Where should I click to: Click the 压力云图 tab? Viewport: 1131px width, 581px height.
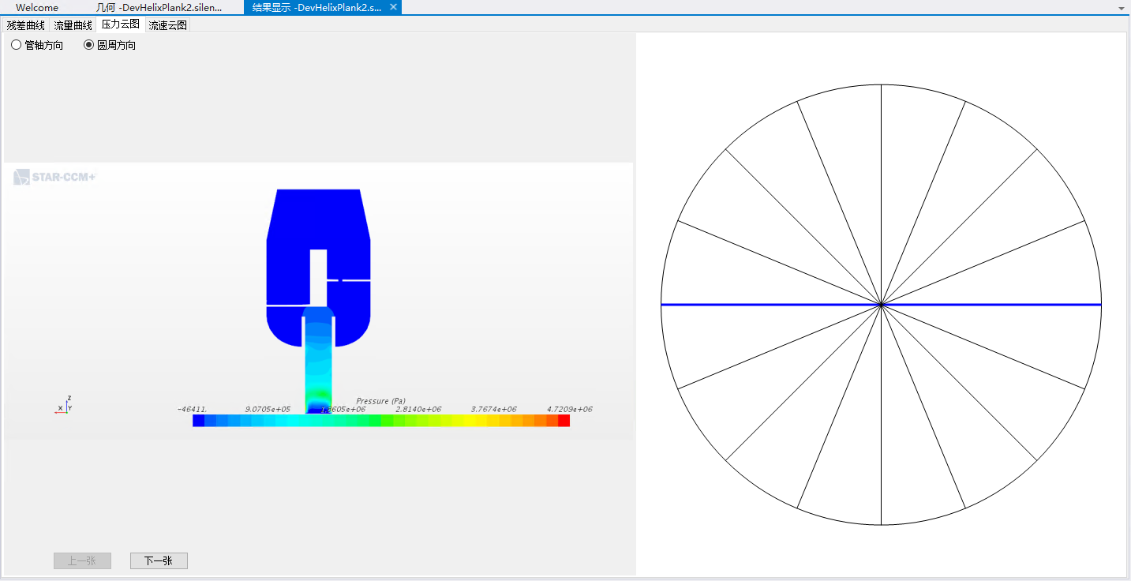(120, 24)
